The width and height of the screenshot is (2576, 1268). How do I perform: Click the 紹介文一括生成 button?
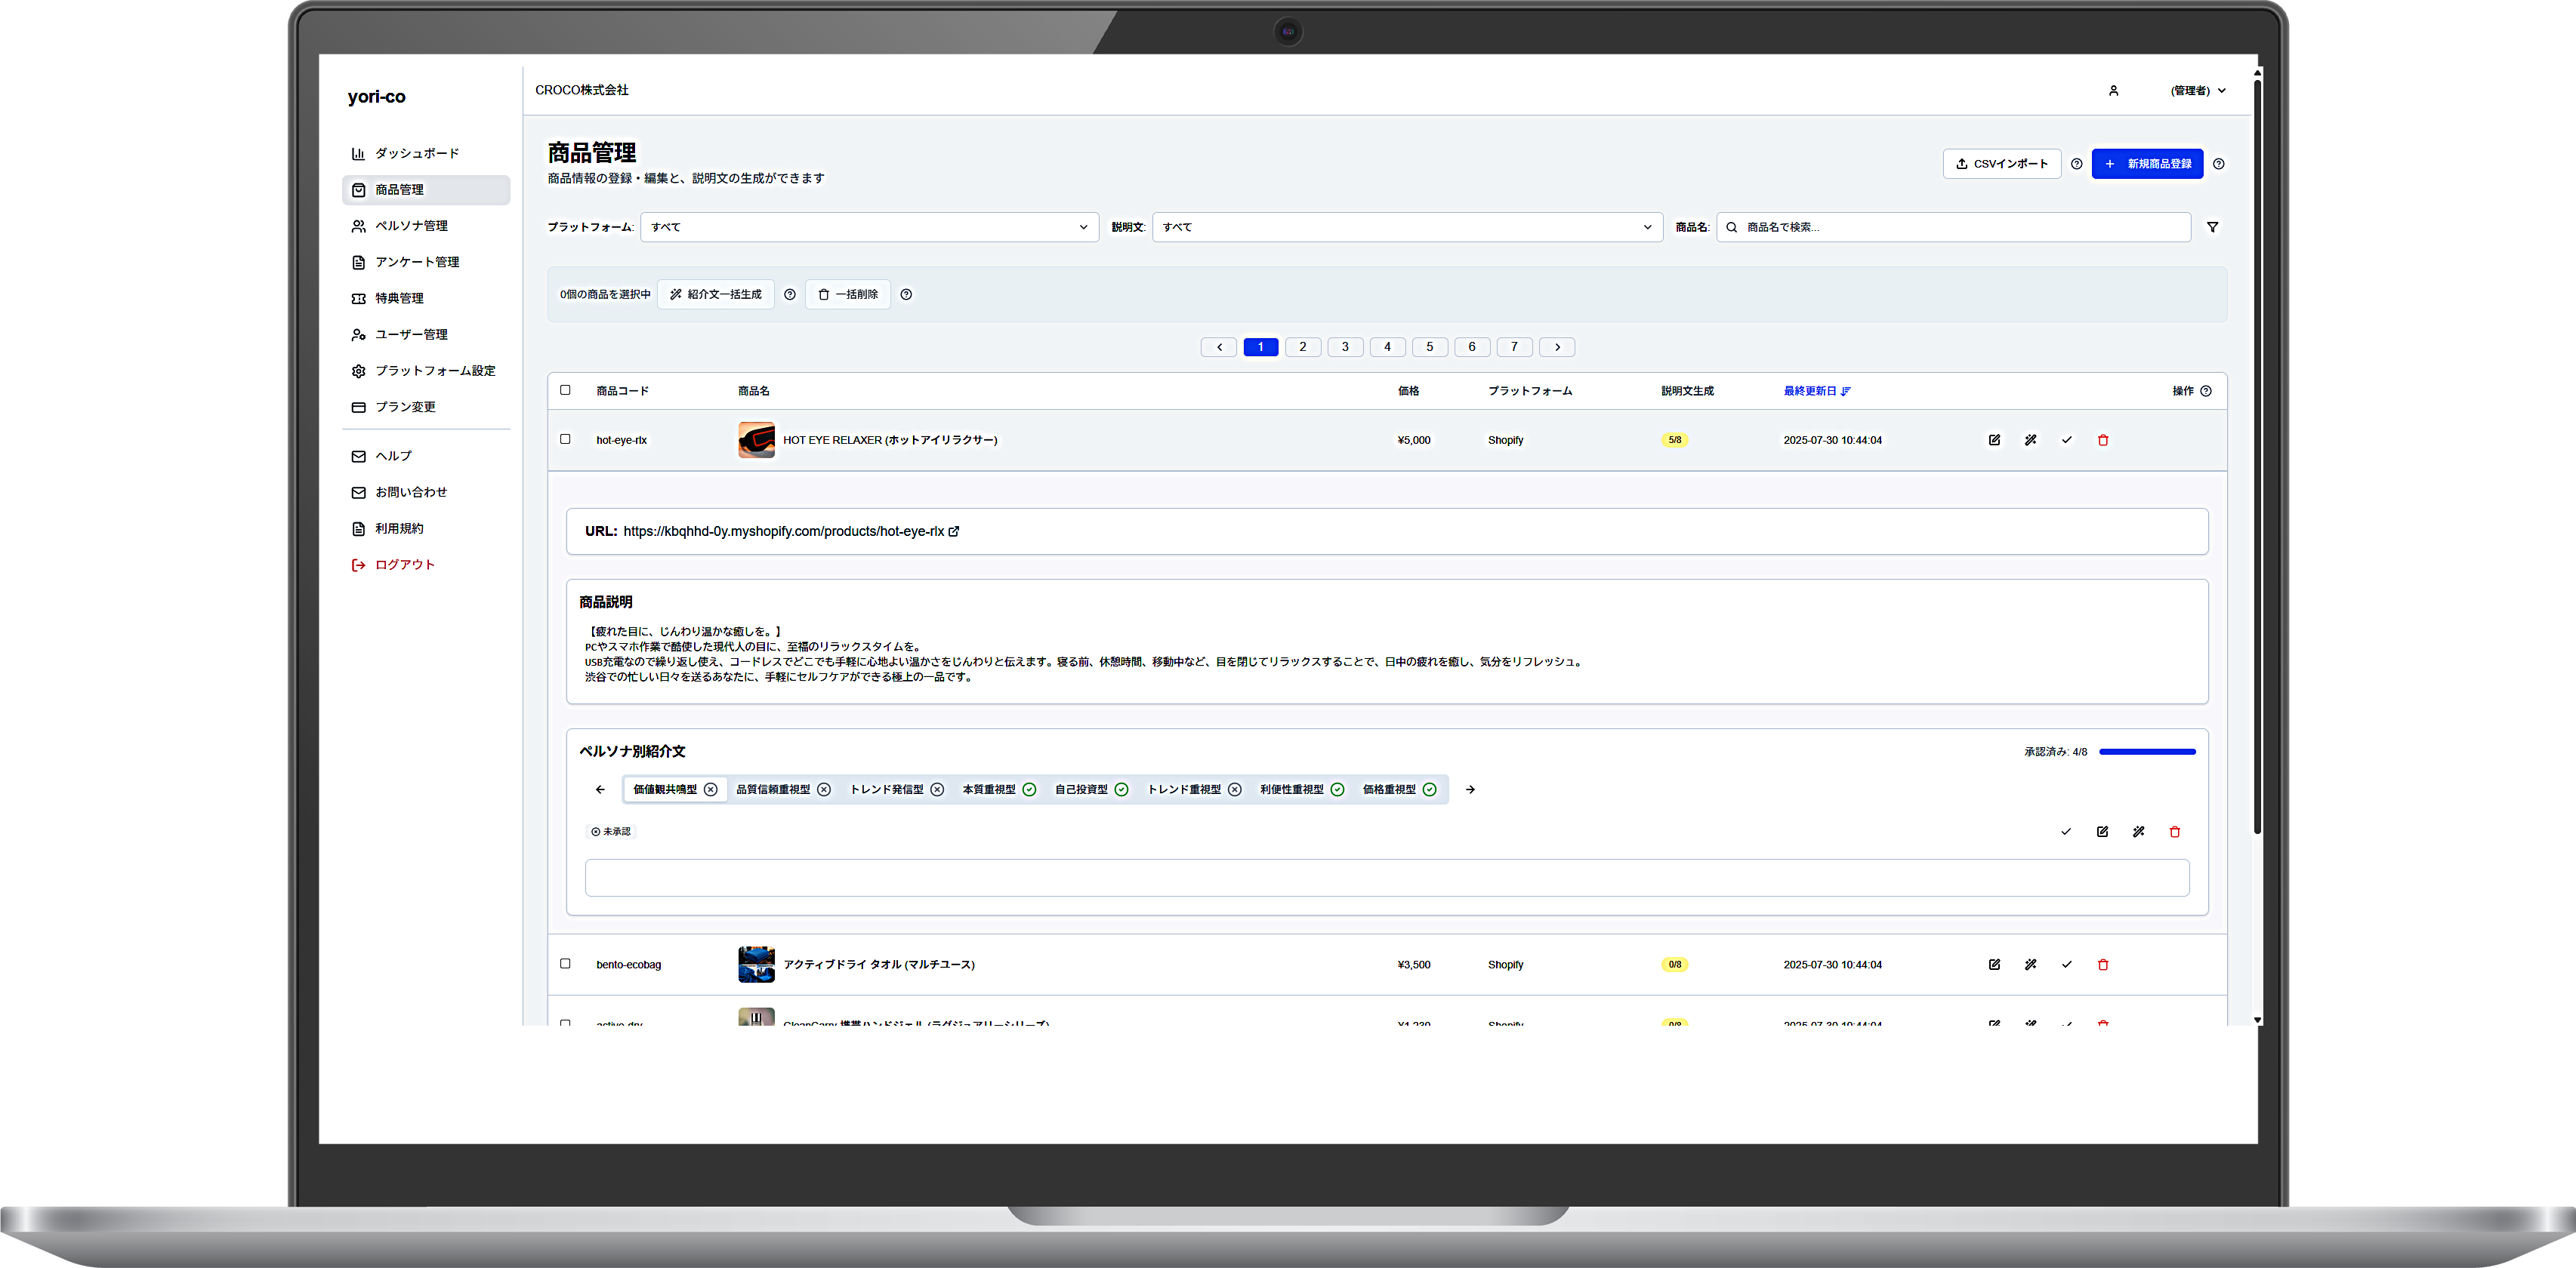click(x=716, y=295)
